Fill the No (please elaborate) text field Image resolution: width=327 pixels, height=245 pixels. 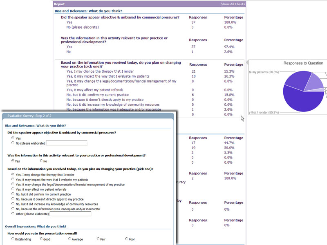click(x=67, y=143)
